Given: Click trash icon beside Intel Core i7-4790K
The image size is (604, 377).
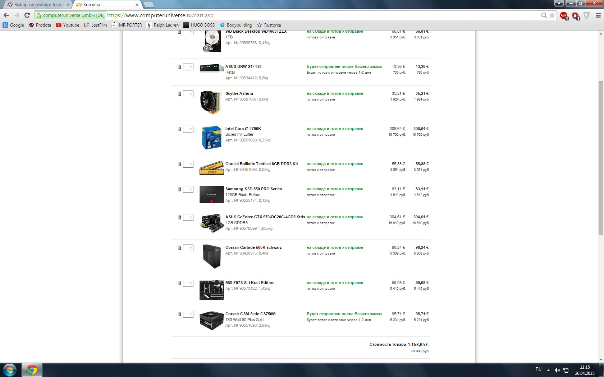Looking at the screenshot, I should click(179, 129).
